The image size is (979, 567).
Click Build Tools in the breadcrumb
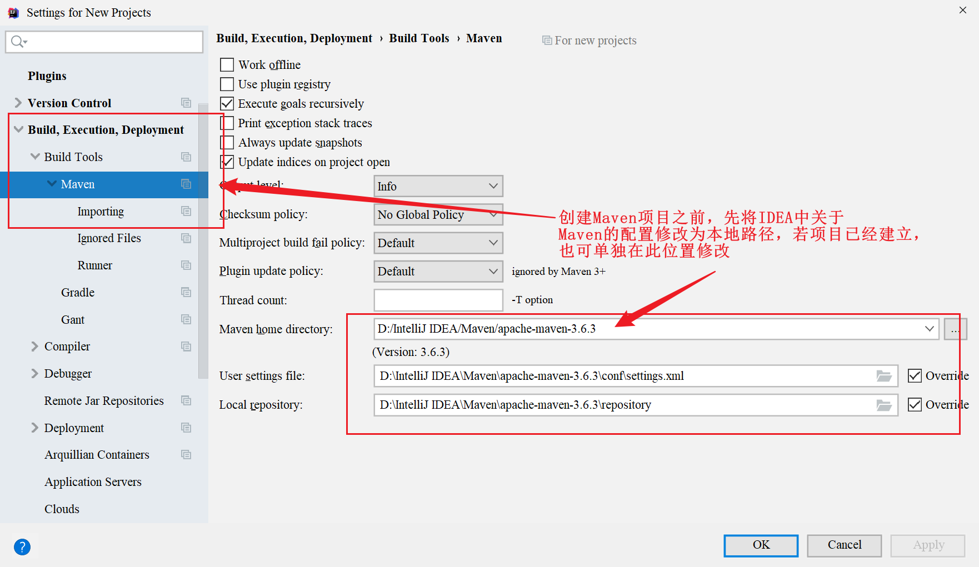pos(419,38)
